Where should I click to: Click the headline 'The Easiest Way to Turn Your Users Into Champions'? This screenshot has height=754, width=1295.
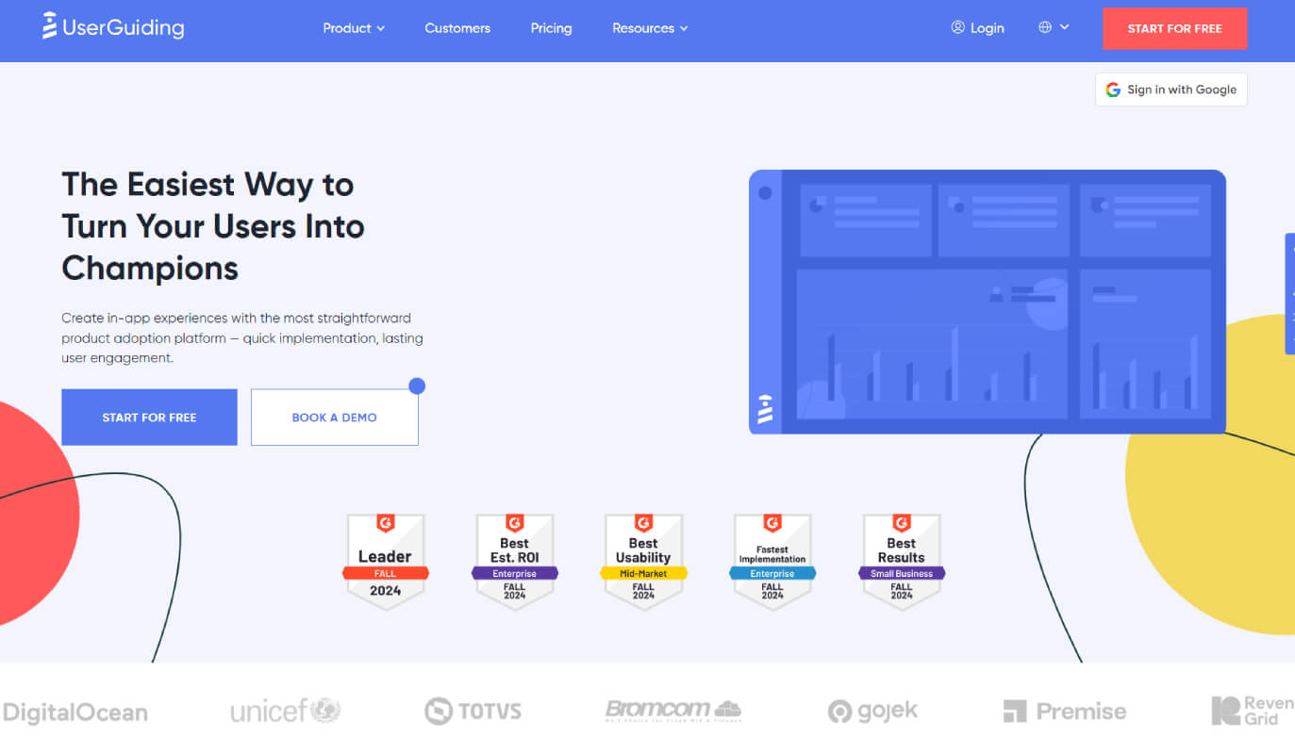213,226
